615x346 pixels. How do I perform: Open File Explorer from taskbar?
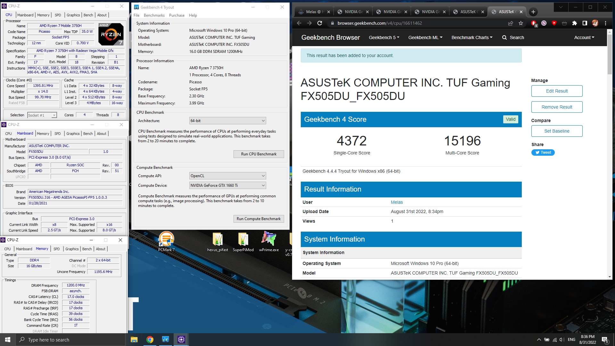134,340
